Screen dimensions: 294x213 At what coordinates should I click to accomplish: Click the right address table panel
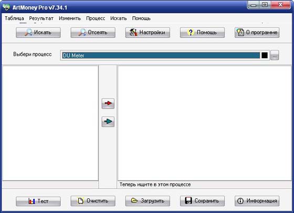205,123
